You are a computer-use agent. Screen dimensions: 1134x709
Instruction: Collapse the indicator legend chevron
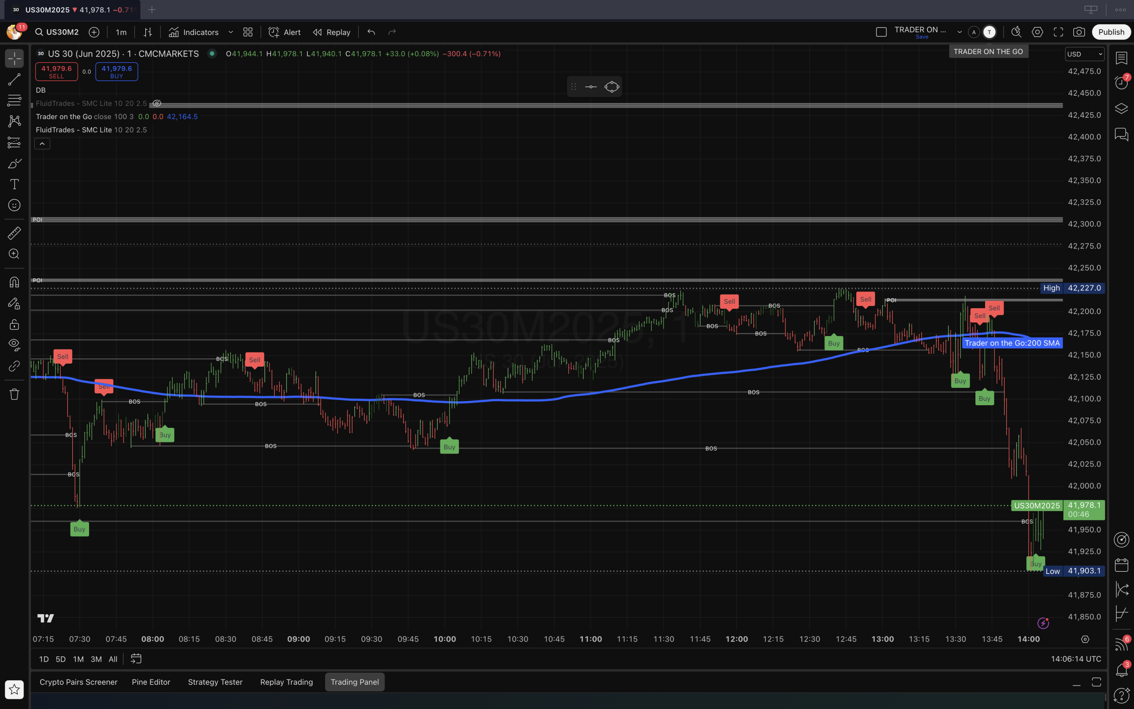point(42,143)
